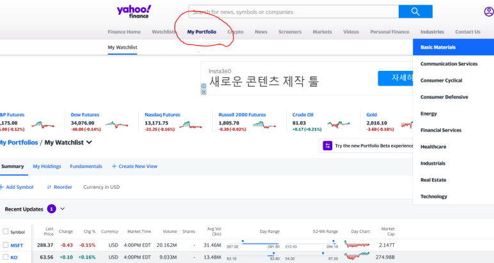
Task: Expand the Recent Updates chevron
Action: coord(63,209)
